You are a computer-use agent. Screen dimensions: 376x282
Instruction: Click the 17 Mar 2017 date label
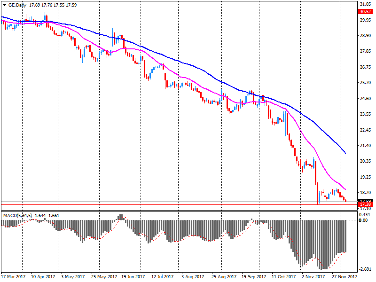pos(13,277)
